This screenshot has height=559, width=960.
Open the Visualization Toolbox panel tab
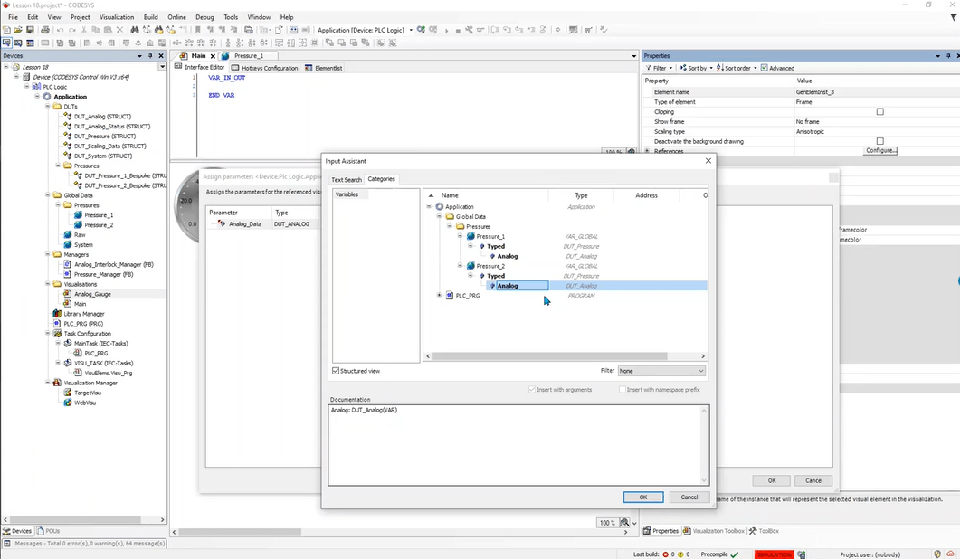[713, 531]
